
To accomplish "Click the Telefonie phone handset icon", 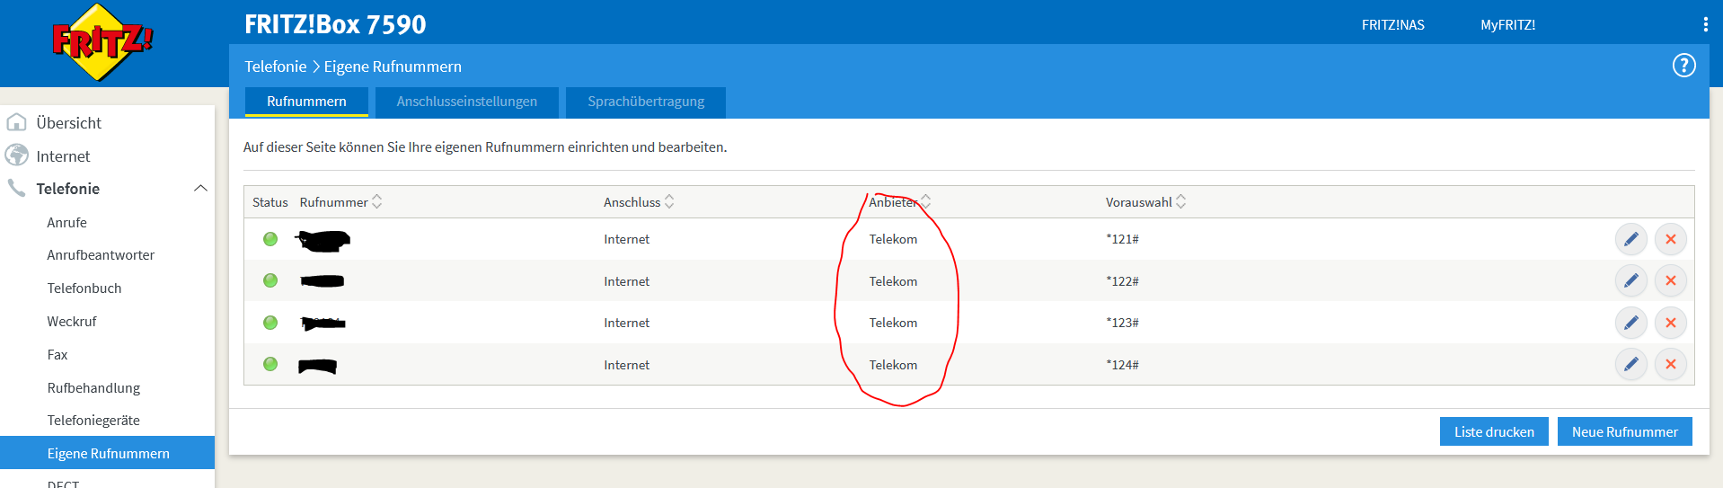I will 16,188.
